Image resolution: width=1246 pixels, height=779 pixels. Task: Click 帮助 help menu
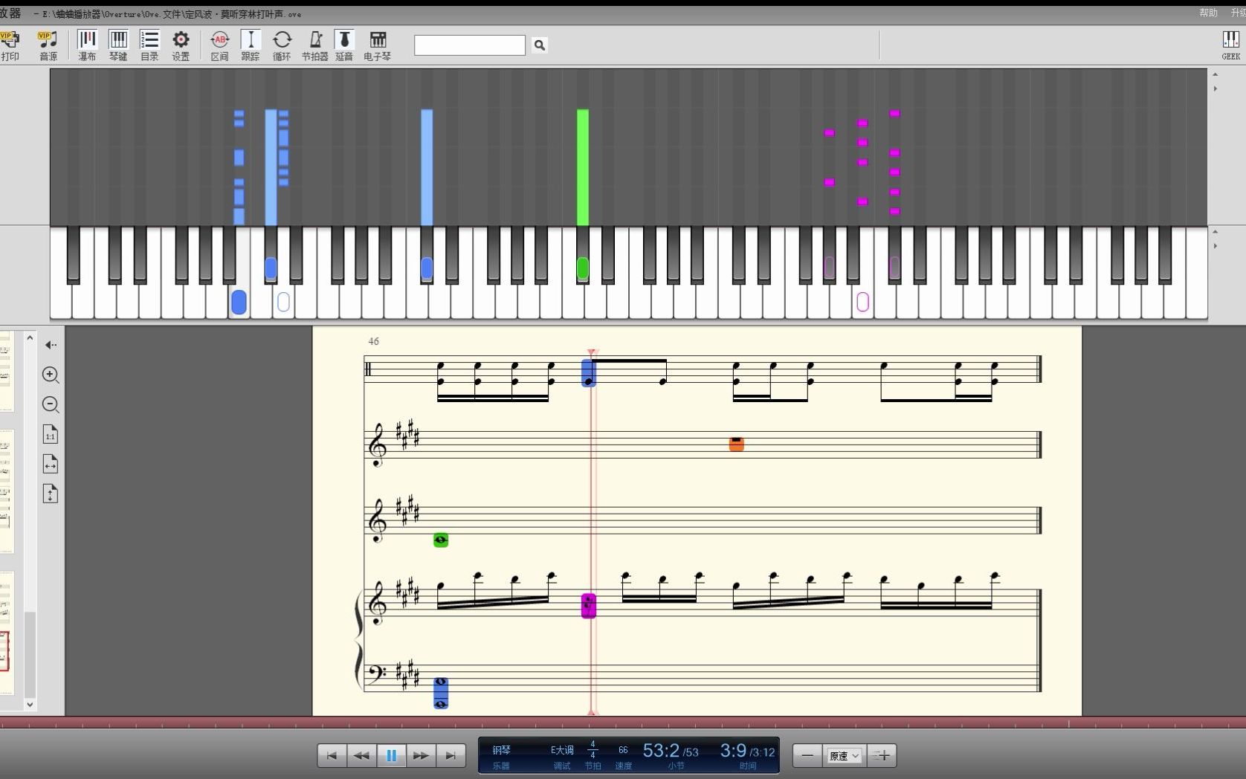pyautogui.click(x=1208, y=13)
